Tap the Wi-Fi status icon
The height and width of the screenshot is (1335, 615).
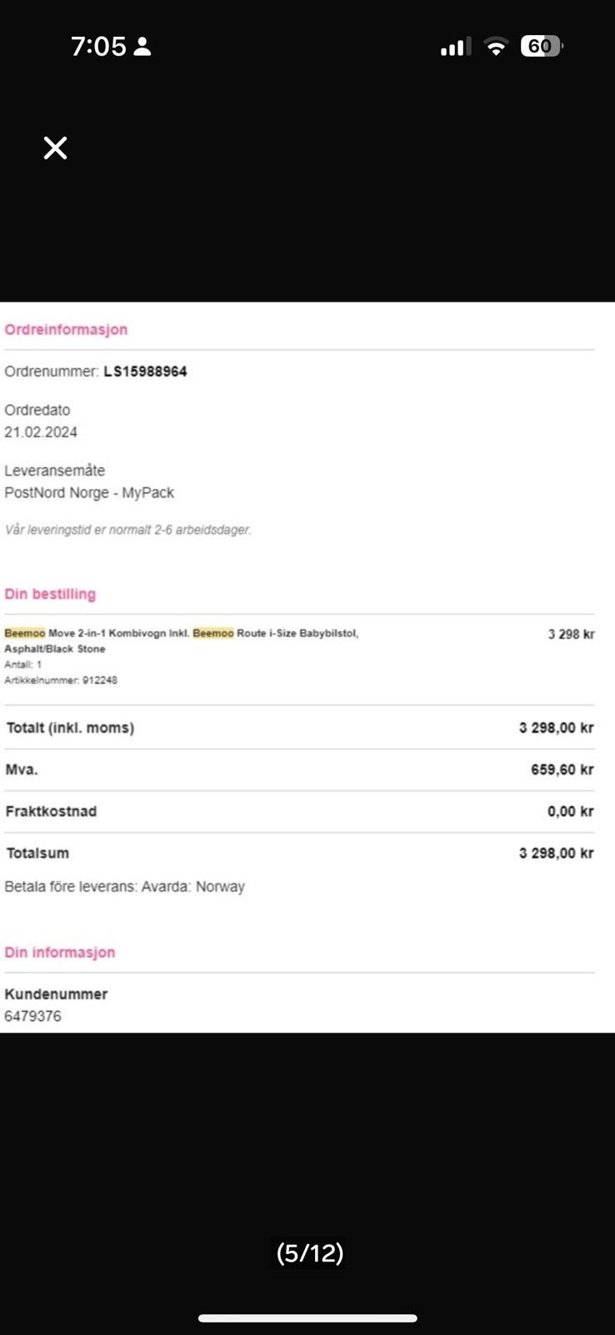click(x=496, y=47)
